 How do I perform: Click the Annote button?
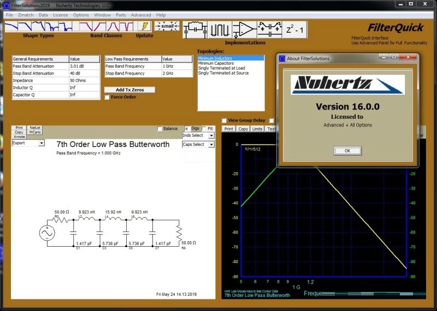click(x=19, y=137)
